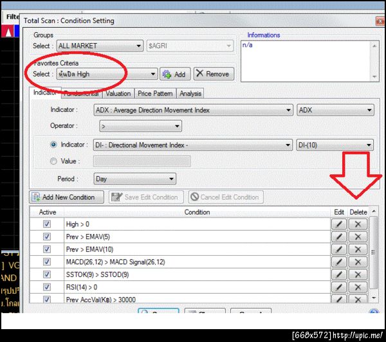
Task: Edit the SSTOK(9) > SSTOD(9) condition
Action: (339, 274)
